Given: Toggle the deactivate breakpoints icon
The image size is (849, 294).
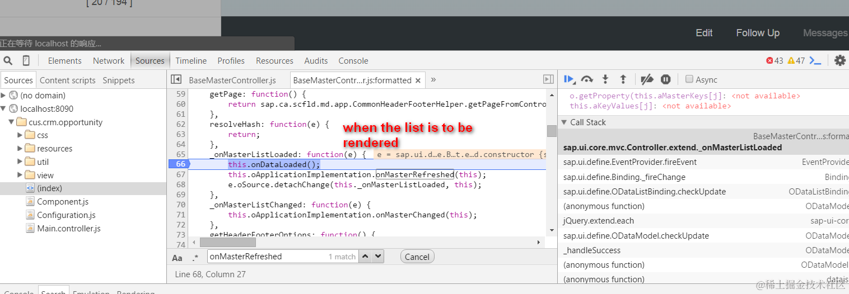Looking at the screenshot, I should click(647, 79).
